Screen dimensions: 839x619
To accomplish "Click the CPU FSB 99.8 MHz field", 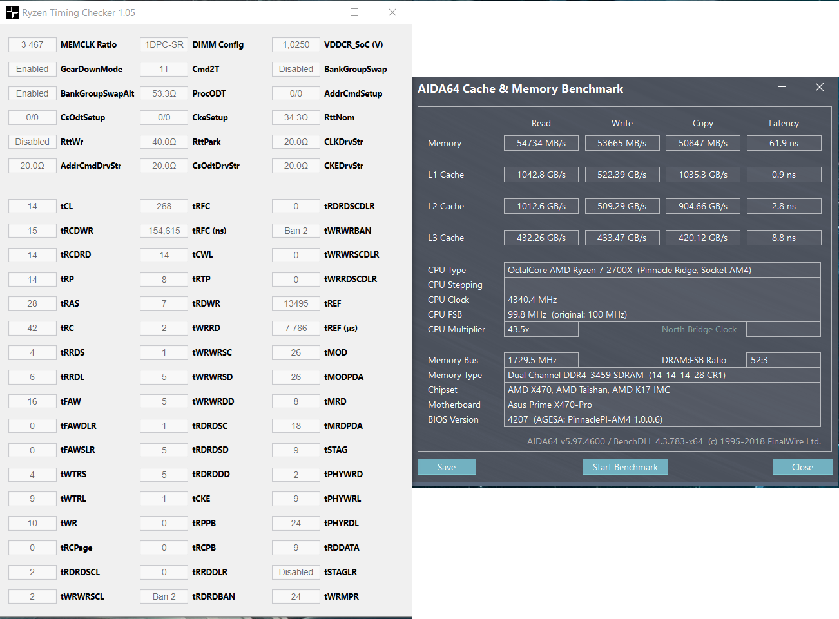I will pos(662,314).
